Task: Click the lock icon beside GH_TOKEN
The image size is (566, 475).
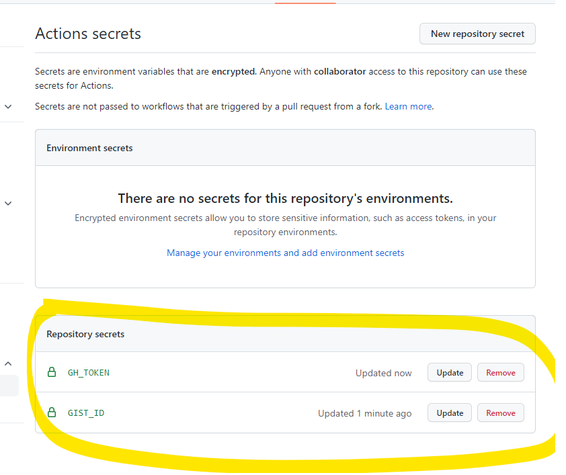Action: pos(52,372)
